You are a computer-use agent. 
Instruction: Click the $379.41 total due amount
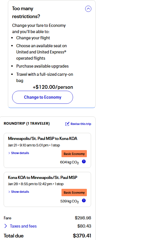pyautogui.click(x=82, y=236)
